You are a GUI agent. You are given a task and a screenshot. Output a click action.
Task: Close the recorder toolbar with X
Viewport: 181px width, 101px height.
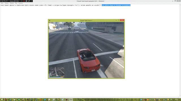[x=32, y=1]
